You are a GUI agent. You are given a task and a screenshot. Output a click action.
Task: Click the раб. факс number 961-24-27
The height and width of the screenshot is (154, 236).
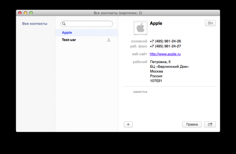pyautogui.click(x=165, y=46)
